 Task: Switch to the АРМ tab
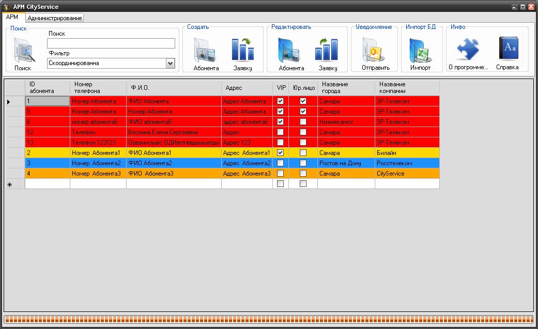[x=12, y=17]
